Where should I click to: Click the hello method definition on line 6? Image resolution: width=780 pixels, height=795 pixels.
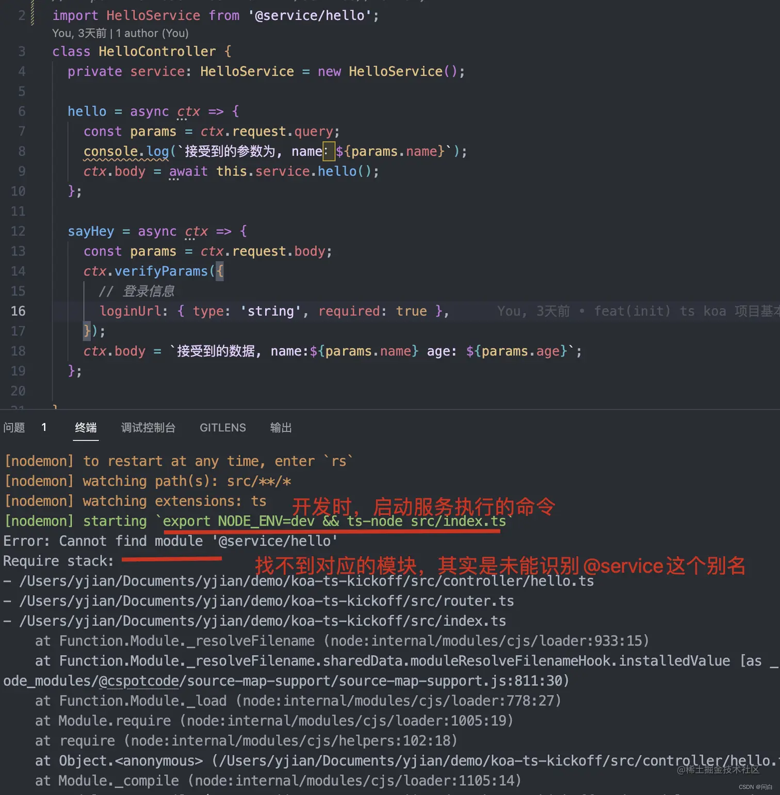coord(87,111)
